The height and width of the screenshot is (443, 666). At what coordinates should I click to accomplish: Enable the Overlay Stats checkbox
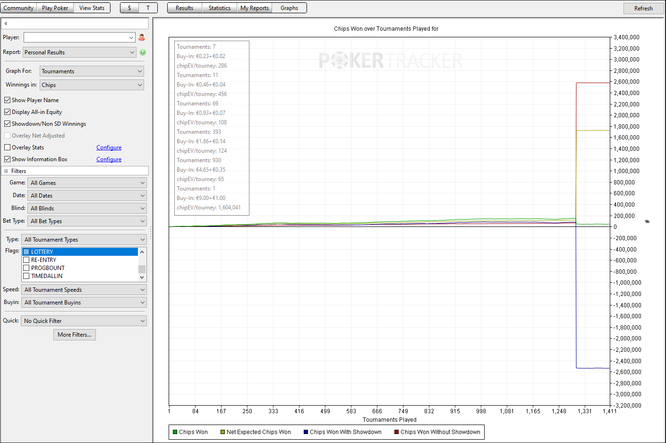pyautogui.click(x=7, y=148)
